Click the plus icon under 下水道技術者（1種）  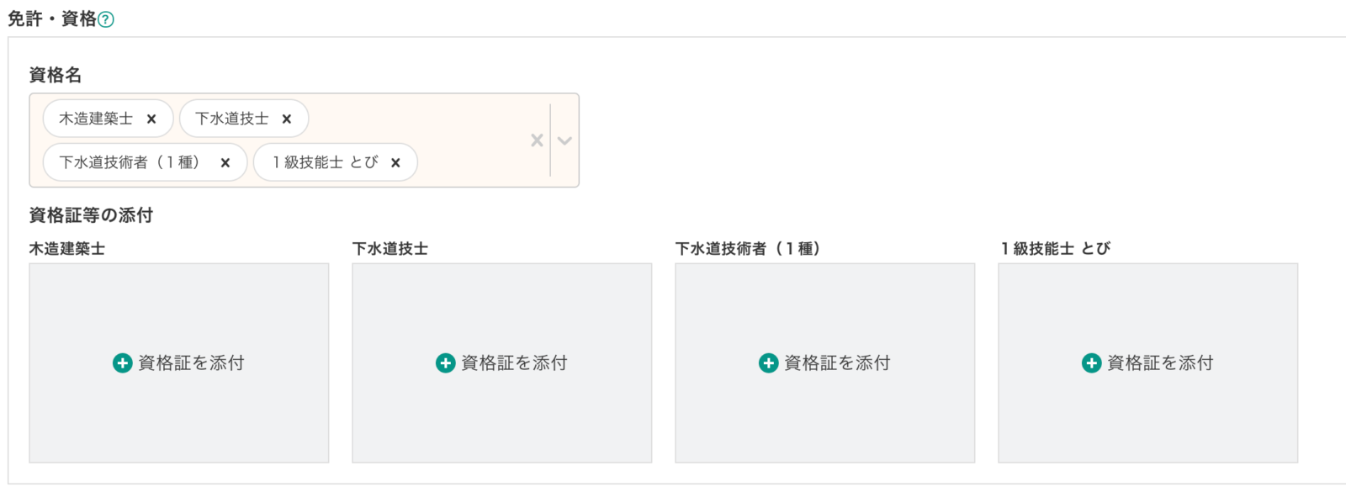click(x=768, y=362)
